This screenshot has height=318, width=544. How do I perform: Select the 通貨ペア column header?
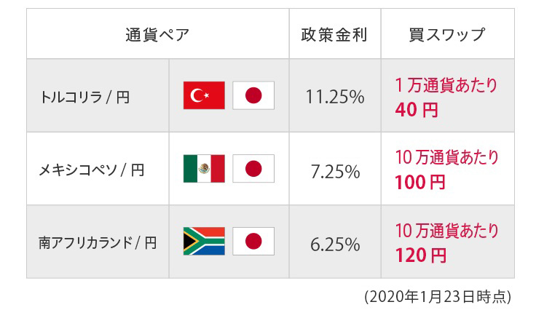tap(157, 34)
